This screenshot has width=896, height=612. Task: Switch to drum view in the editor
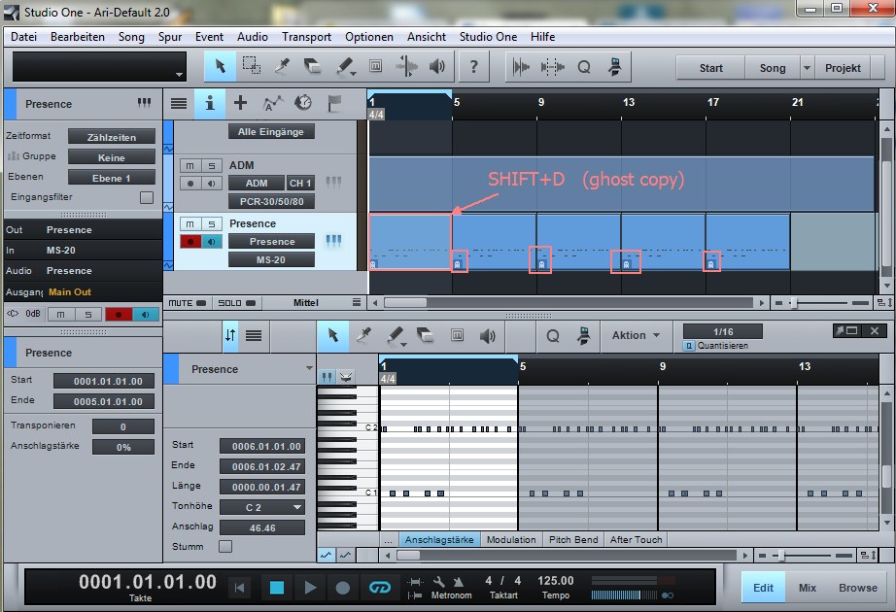tap(346, 377)
